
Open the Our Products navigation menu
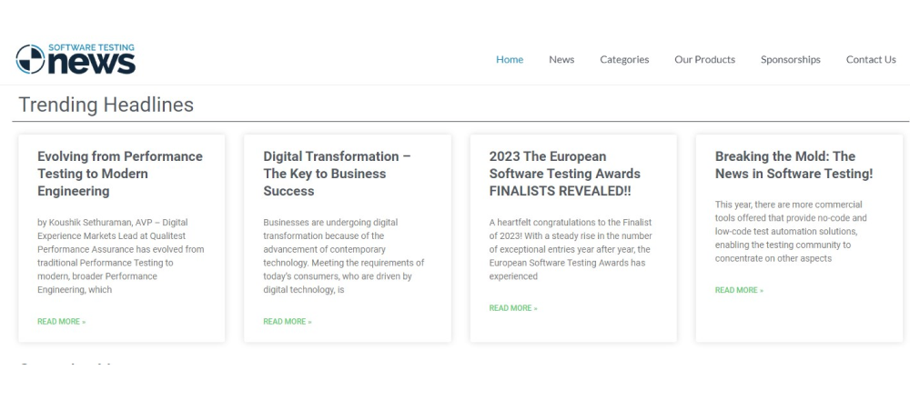[704, 60]
